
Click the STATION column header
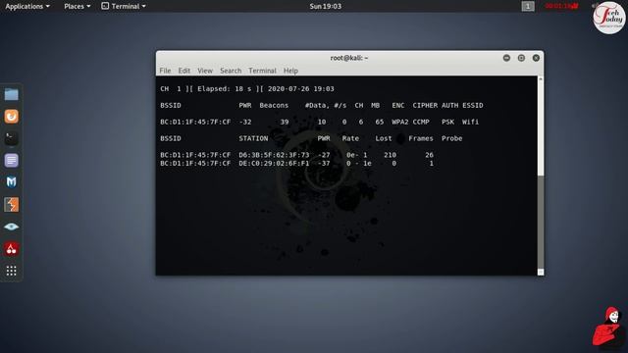point(253,138)
